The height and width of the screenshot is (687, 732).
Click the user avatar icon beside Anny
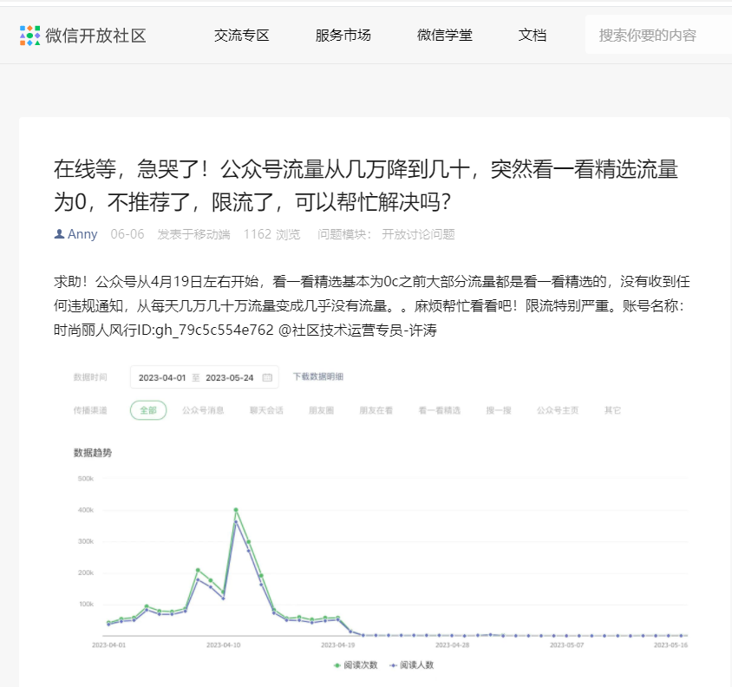click(59, 234)
